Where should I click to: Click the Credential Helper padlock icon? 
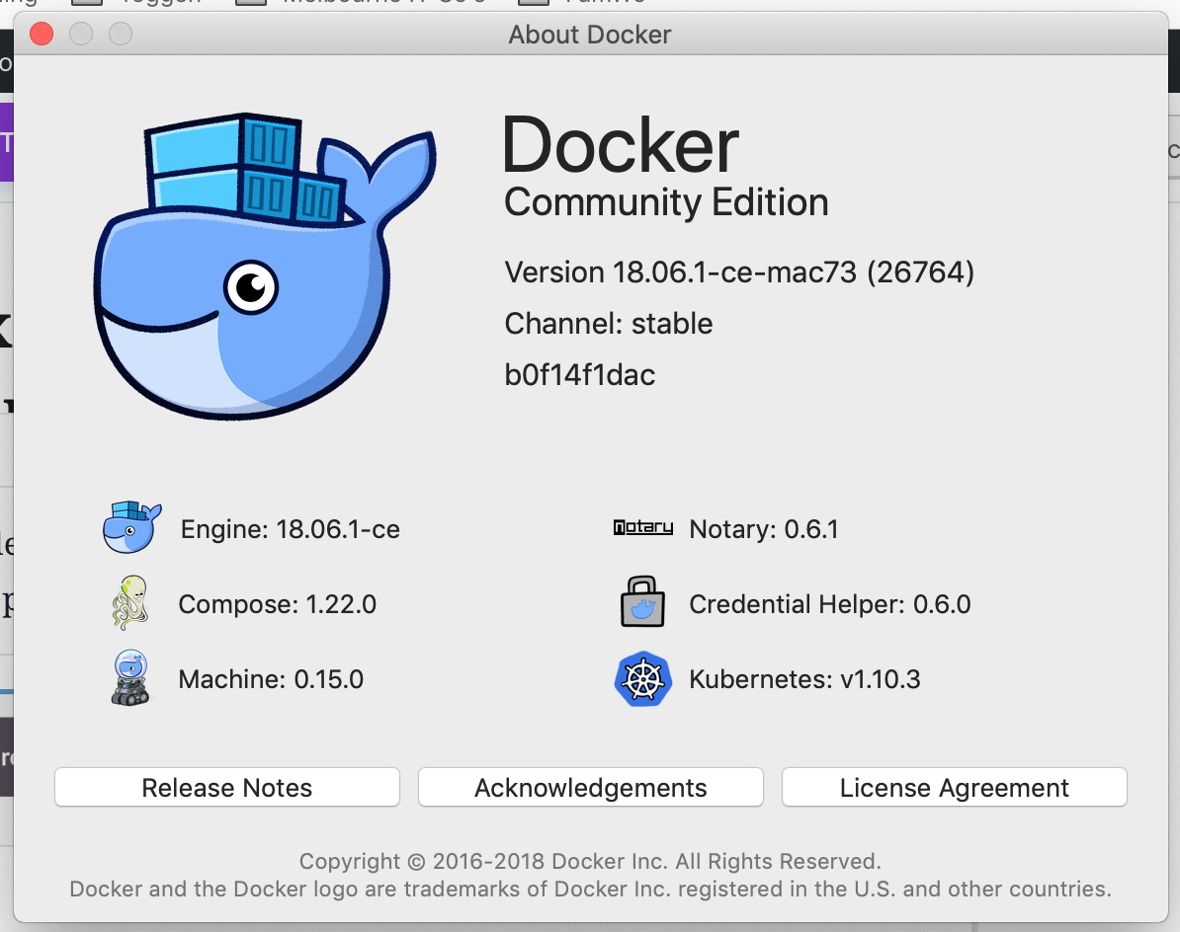click(x=642, y=602)
